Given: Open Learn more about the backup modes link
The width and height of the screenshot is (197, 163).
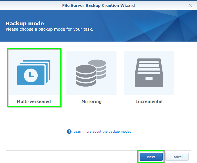Looking at the screenshot, I should coord(102,132).
